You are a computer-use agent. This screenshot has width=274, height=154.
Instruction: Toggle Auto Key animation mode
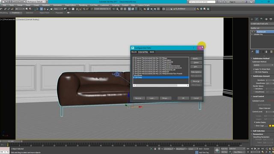tap(224, 149)
